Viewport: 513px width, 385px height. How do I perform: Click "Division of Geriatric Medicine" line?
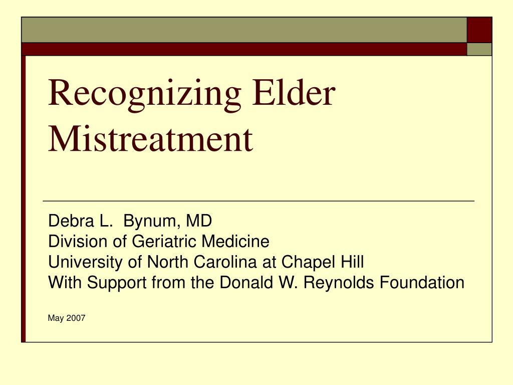tap(159, 242)
